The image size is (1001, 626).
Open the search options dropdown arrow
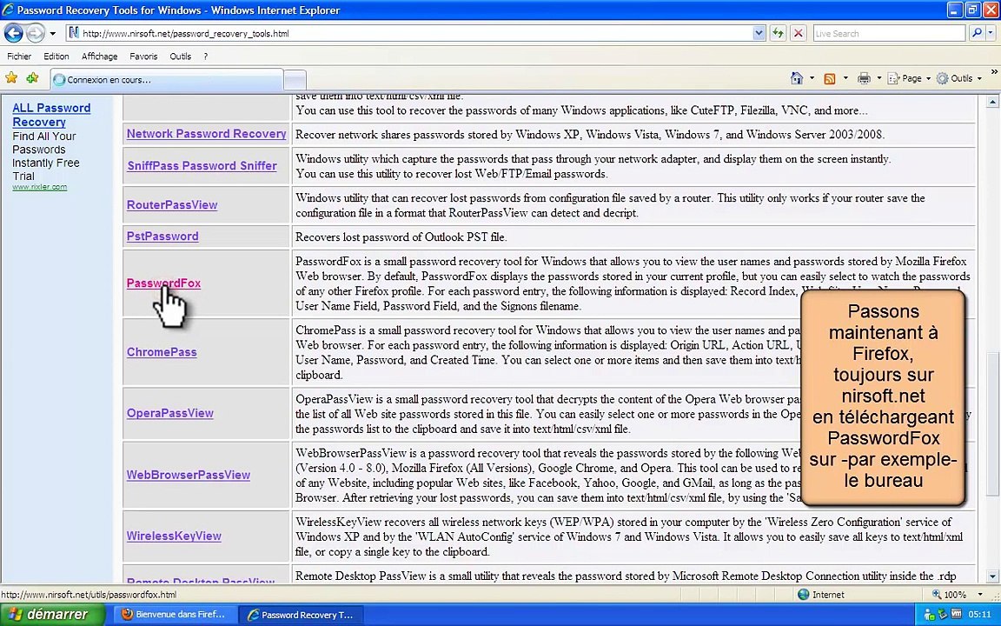991,33
